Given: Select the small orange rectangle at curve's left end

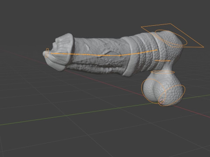Looking at the screenshot, I should [x=47, y=53].
